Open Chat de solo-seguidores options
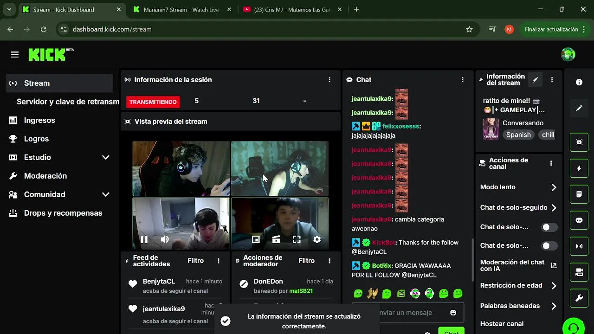 (x=518, y=208)
